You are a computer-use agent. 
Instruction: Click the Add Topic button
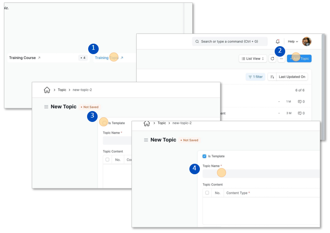click(x=299, y=58)
